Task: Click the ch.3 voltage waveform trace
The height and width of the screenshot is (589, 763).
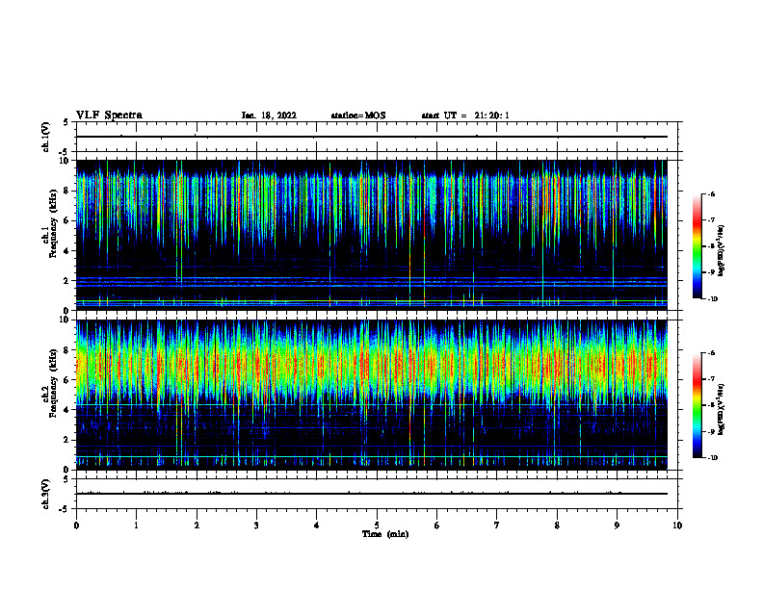Action: (372, 494)
